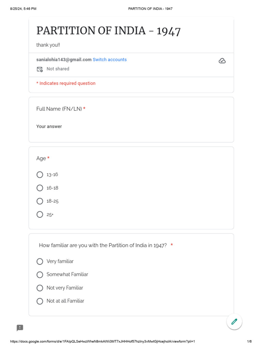This screenshot has height=350, width=262.
Task: Click the Age question label
Action: (x=41, y=159)
